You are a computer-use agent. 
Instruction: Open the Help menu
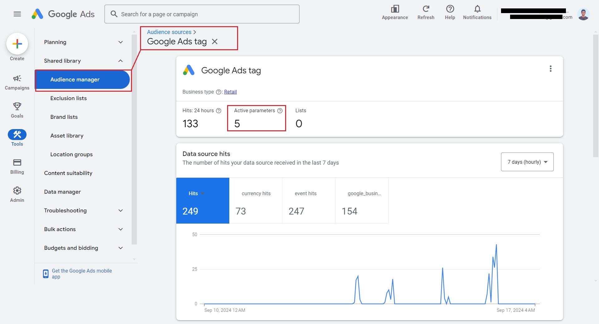(x=450, y=12)
